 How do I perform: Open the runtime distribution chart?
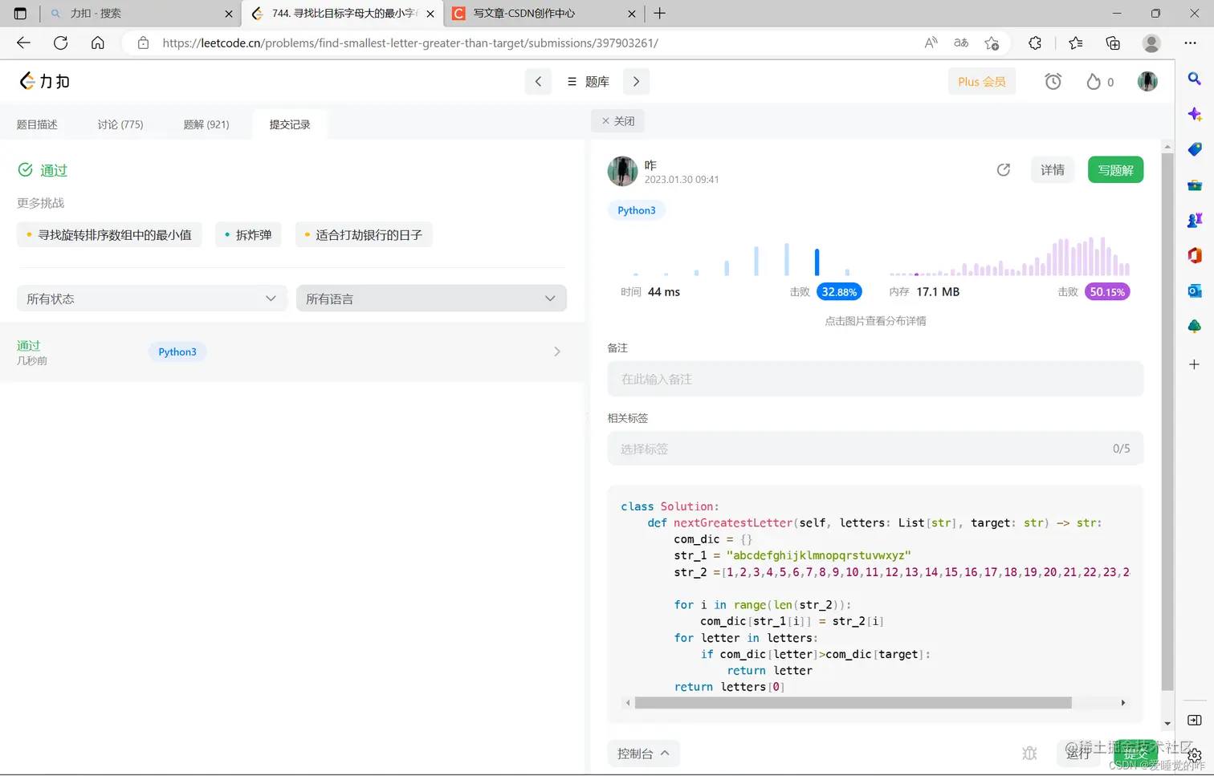(741, 259)
